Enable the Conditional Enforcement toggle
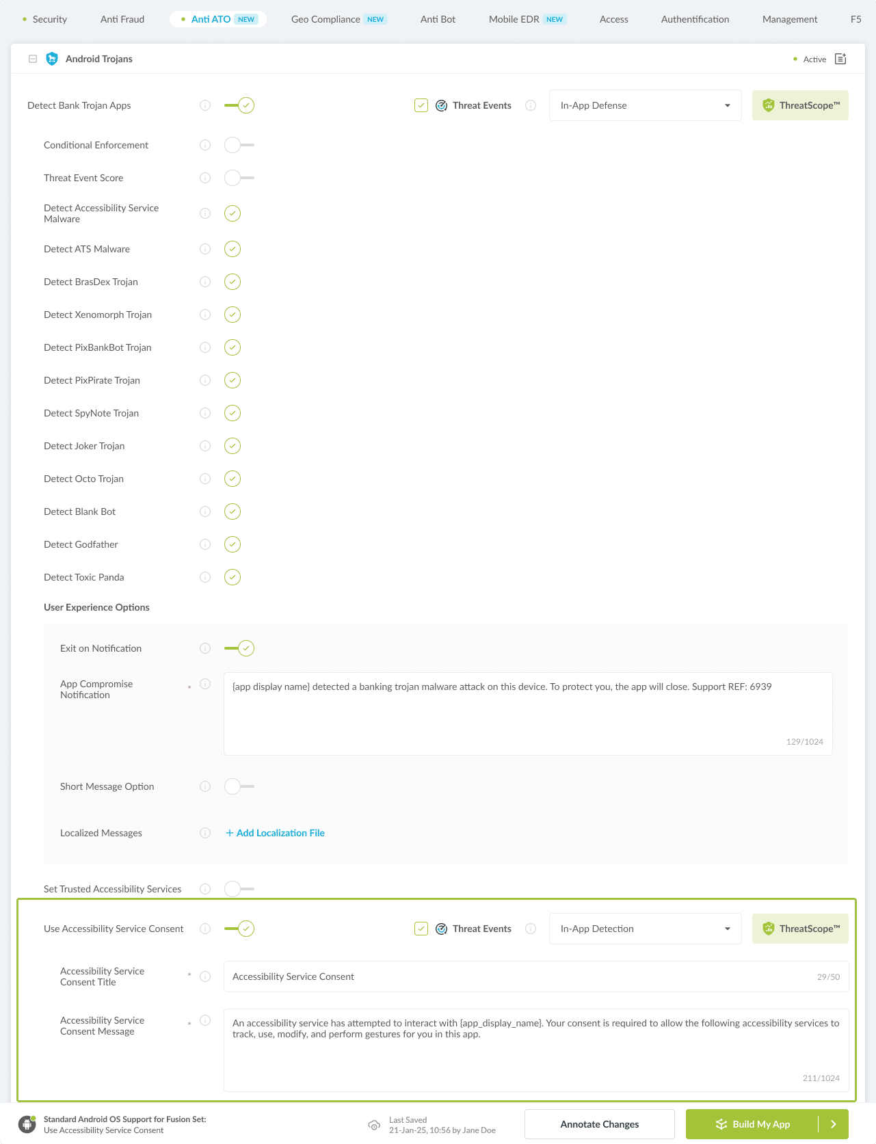 239,145
